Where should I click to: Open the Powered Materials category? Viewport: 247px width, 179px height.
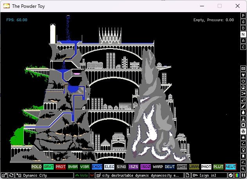point(243,81)
